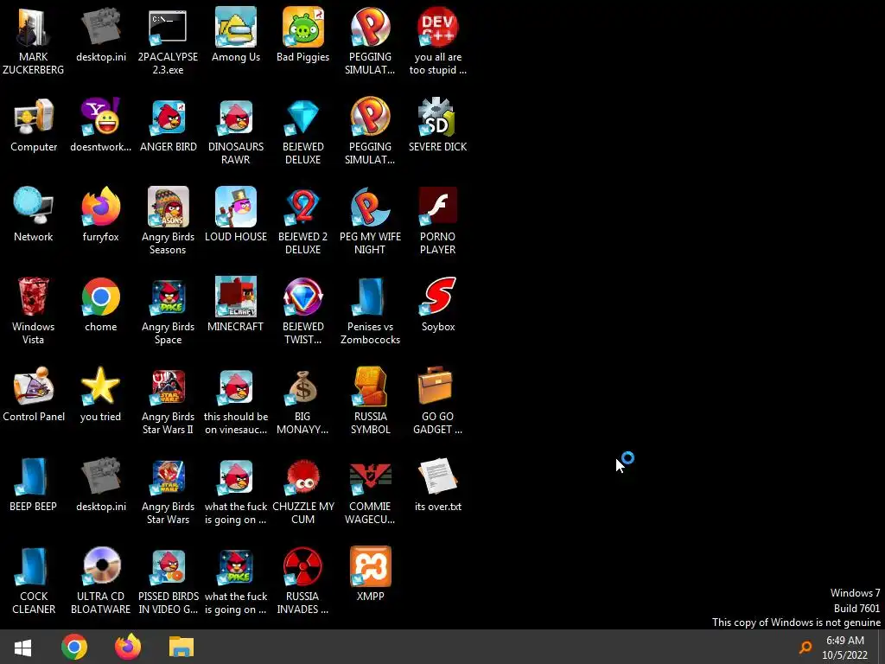The image size is (885, 664).
Task: Launch 2PACALYPSE 2.3.exe from the desktop
Action: pos(168,27)
